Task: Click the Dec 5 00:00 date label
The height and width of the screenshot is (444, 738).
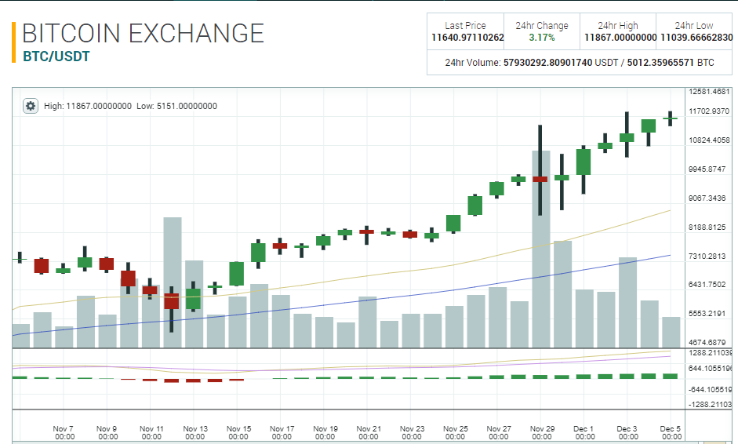Action: 671,433
